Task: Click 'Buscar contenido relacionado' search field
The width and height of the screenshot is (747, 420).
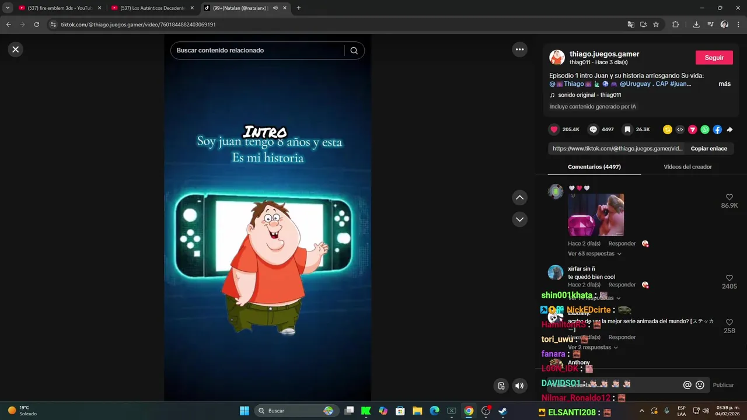Action: point(257,51)
